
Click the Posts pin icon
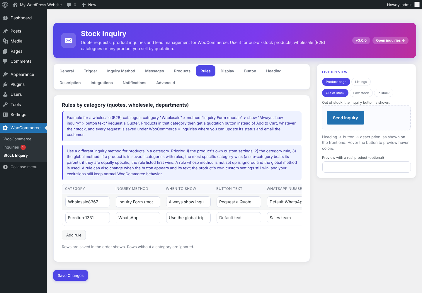click(5, 31)
